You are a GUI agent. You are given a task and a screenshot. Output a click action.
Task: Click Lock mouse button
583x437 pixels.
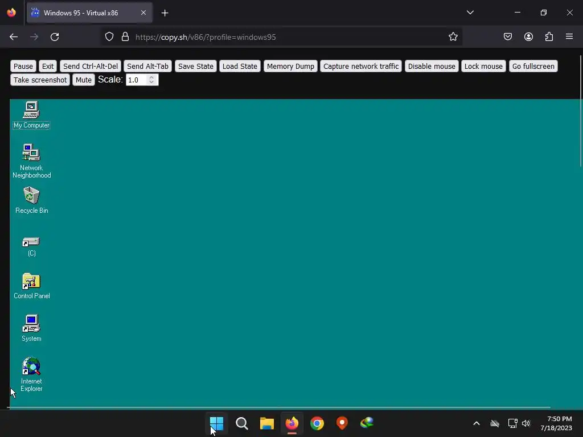[x=483, y=66]
